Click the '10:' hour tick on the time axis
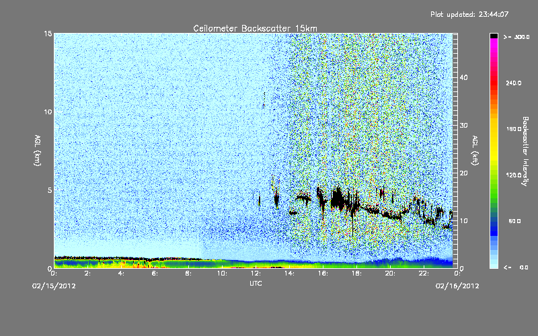Viewport: 538px width, 336px height. (222, 274)
